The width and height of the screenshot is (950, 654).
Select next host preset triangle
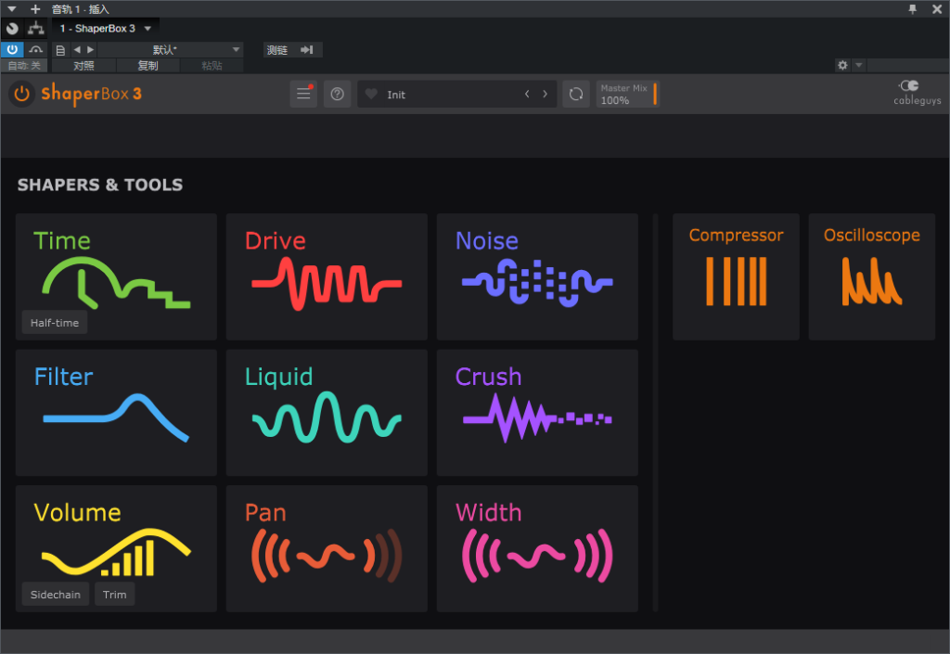90,50
